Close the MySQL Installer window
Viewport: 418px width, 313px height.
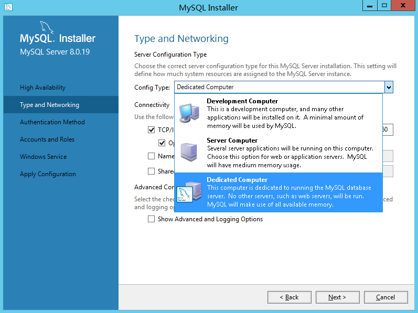[x=403, y=6]
